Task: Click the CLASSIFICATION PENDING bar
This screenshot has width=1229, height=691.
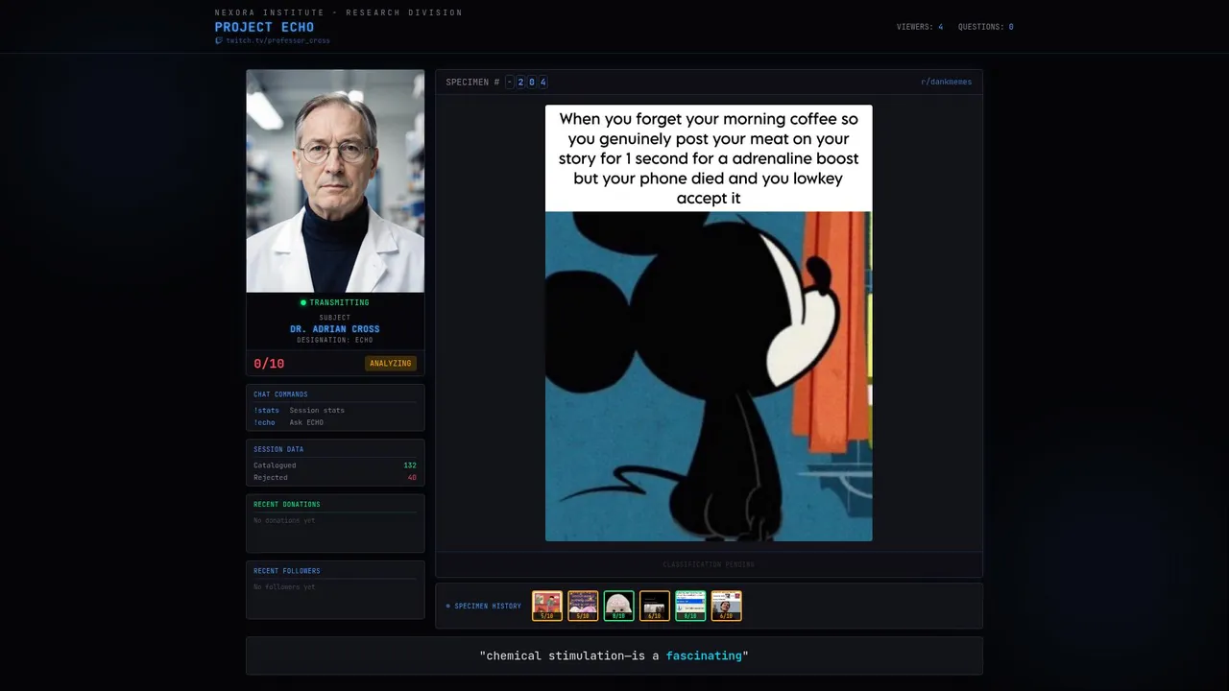Action: pyautogui.click(x=709, y=564)
